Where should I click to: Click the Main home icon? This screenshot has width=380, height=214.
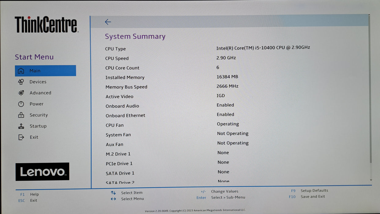tap(21, 71)
